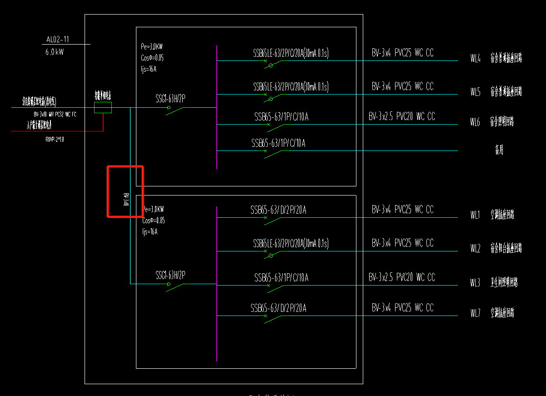Click the BV-3x2.5 PVC20 cable text on WL3

(x=402, y=277)
